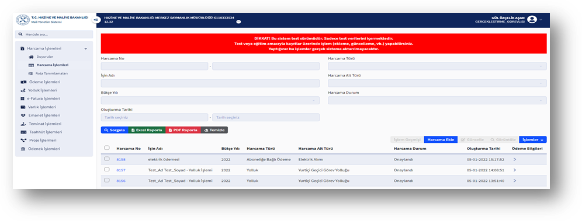The height and width of the screenshot is (221, 582).
Task: Open Ödeme İşlemleri menu
Action: tap(44, 82)
